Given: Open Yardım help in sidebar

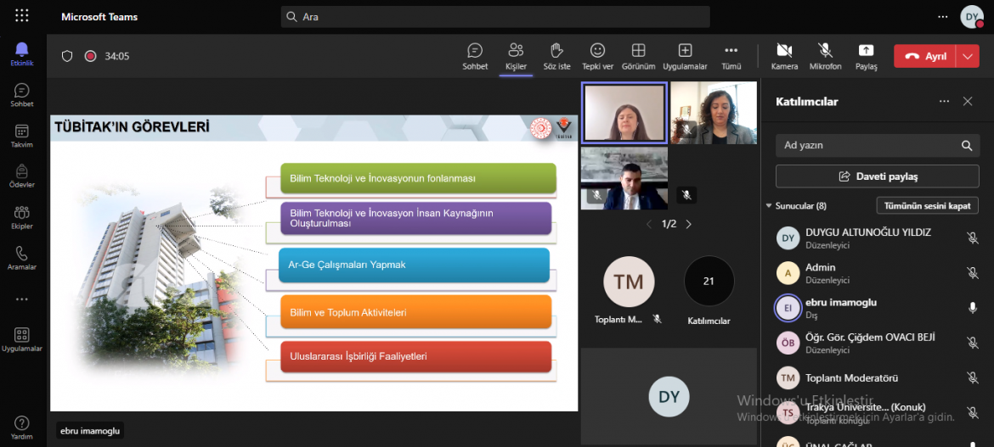Looking at the screenshot, I should click(22, 427).
